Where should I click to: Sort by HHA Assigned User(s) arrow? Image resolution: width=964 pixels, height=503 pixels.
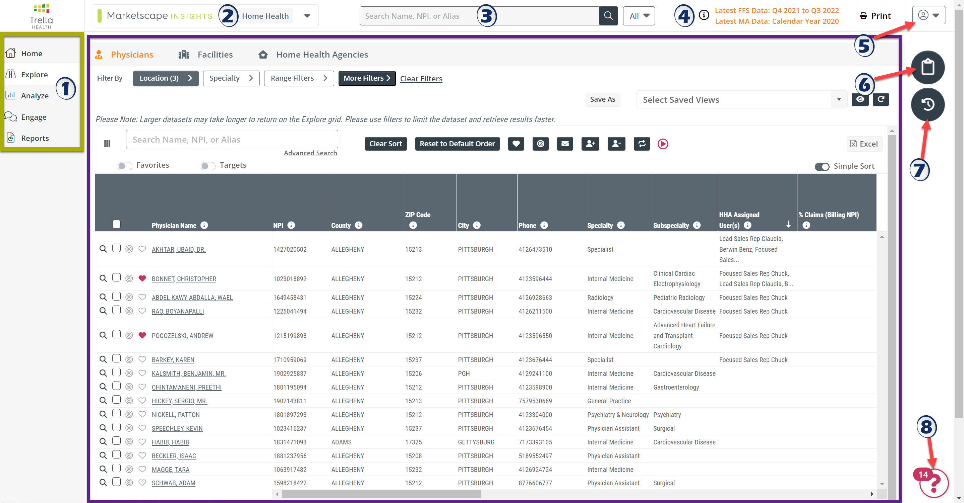[x=788, y=224]
